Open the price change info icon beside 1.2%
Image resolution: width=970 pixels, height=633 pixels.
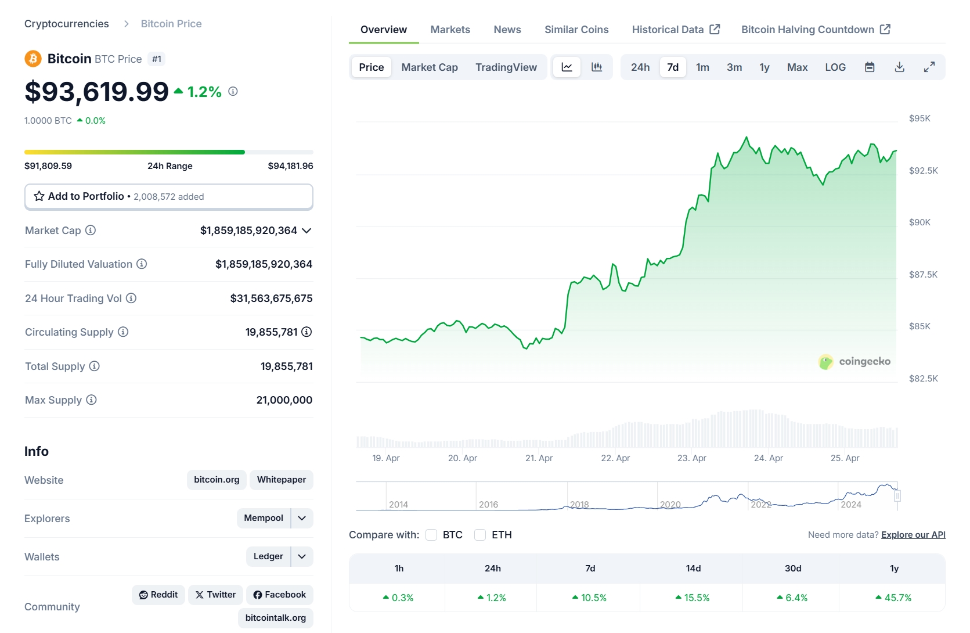coord(233,91)
